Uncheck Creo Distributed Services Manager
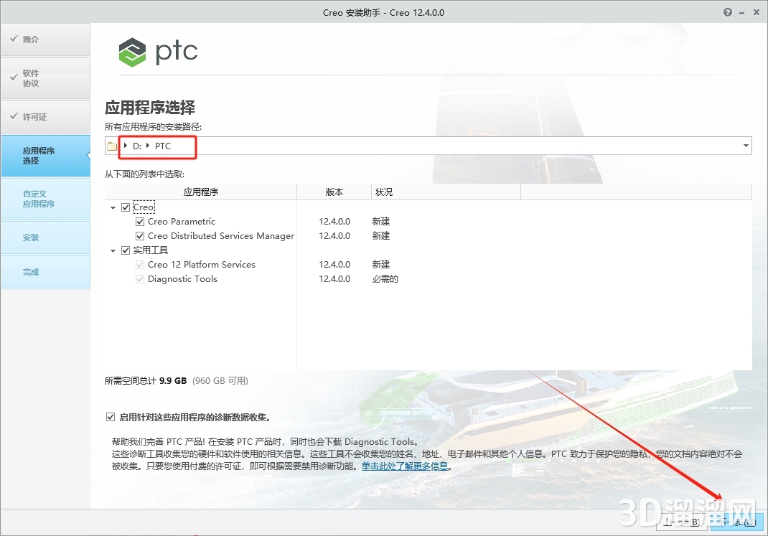Viewport: 768px width, 536px height. point(140,235)
